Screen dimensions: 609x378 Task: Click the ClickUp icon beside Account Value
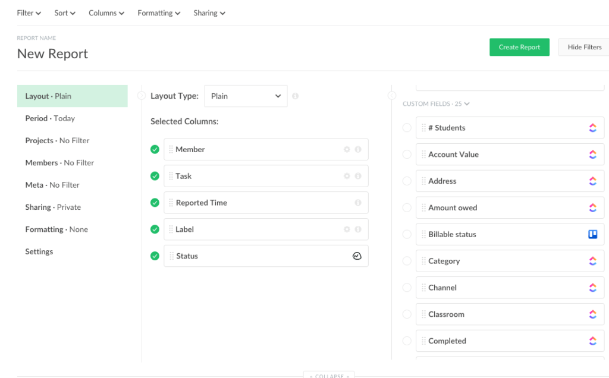coord(592,154)
